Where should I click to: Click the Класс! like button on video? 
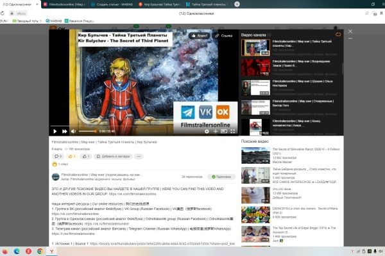(x=199, y=36)
